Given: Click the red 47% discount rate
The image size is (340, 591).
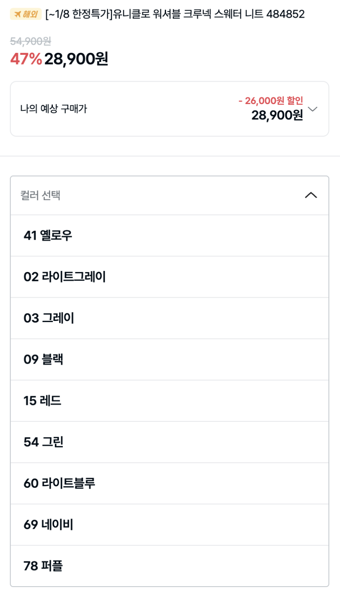Looking at the screenshot, I should (26, 59).
